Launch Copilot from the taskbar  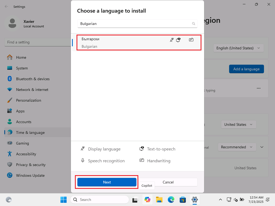point(147,200)
